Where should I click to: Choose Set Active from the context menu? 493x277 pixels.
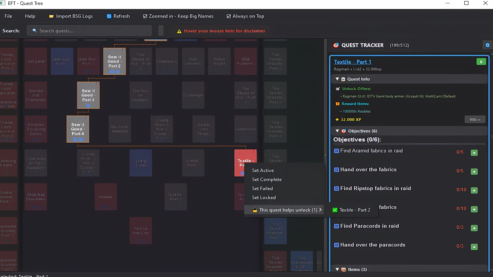[x=263, y=170]
